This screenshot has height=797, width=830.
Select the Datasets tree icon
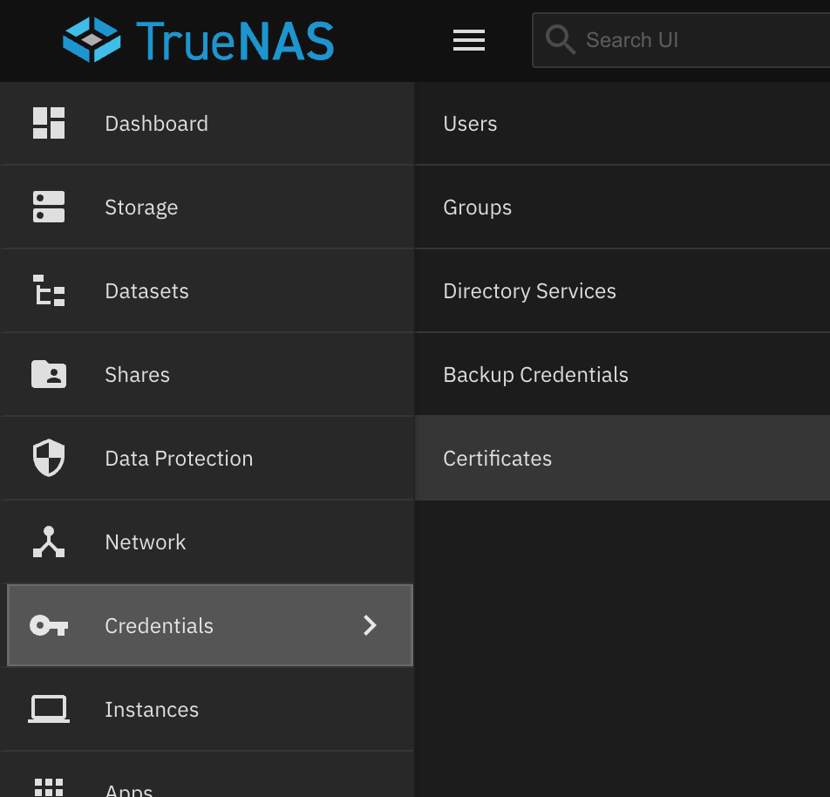49,290
